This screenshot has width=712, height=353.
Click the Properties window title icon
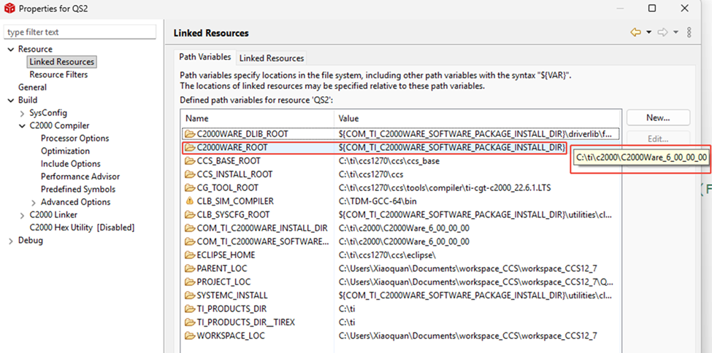9,9
